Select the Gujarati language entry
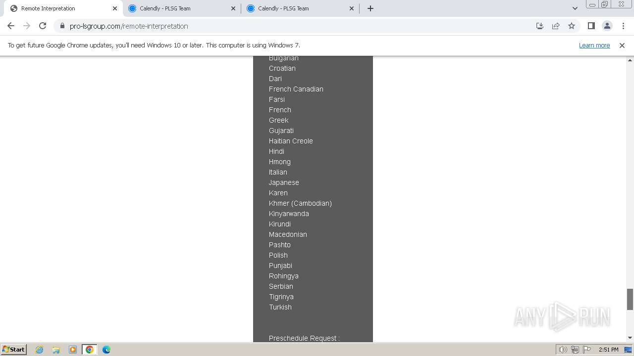This screenshot has width=634, height=356. click(281, 131)
